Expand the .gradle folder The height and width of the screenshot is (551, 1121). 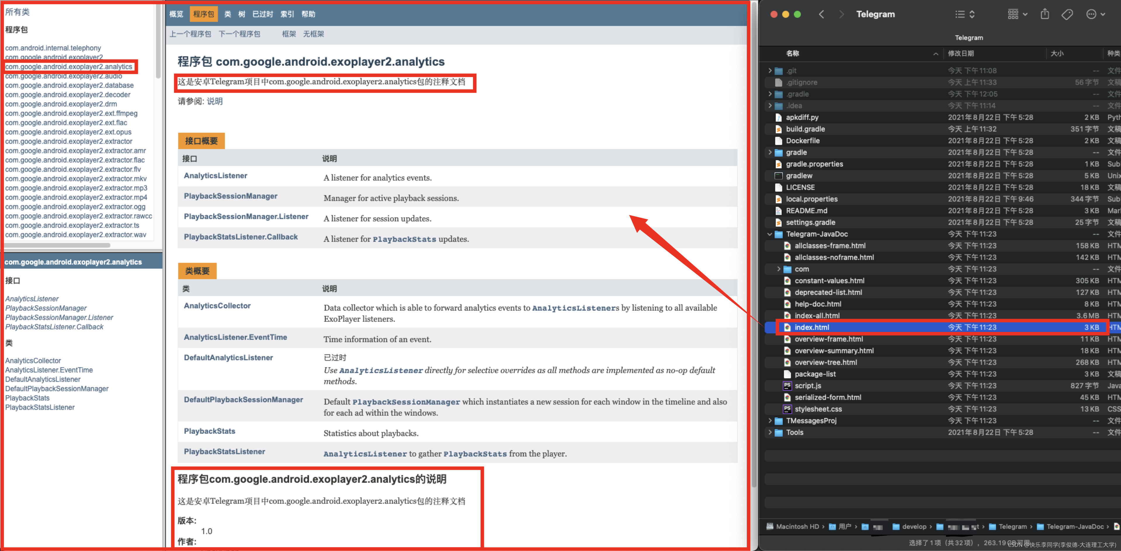tap(770, 94)
